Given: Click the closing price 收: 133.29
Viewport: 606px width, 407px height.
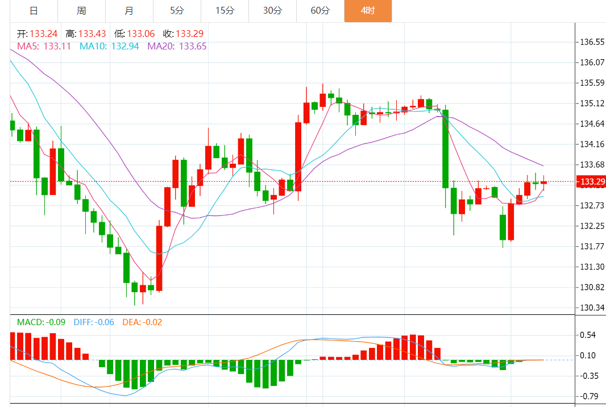Looking at the screenshot, I should 183,34.
